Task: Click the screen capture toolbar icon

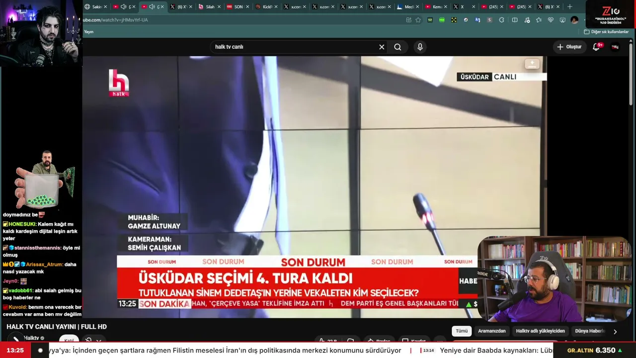Action: click(562, 20)
